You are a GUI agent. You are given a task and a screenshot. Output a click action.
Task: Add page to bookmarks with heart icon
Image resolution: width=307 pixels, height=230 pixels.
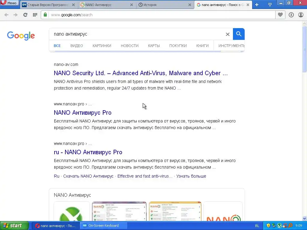pyautogui.click(x=280, y=15)
